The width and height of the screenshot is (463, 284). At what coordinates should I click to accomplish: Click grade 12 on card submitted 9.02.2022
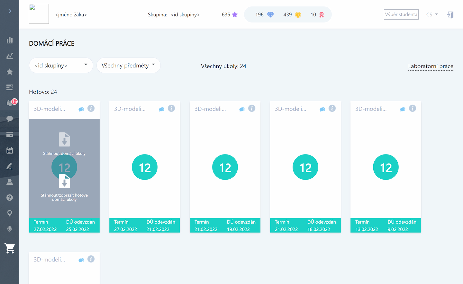click(x=386, y=167)
